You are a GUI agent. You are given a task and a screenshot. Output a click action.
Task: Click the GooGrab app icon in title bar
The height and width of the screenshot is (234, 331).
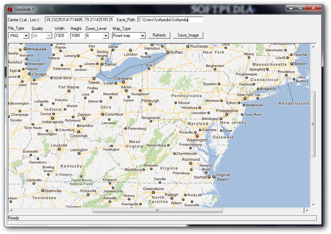(x=9, y=9)
